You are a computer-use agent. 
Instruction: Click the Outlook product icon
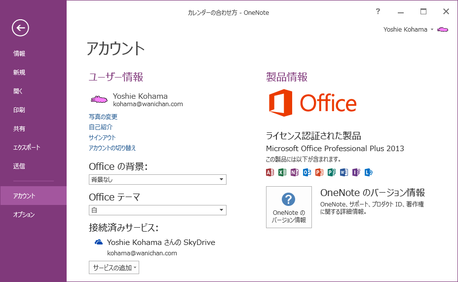point(307,172)
